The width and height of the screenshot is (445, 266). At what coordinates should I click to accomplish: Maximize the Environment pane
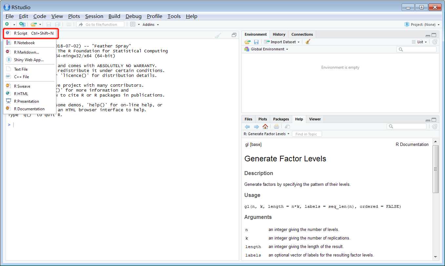(x=434, y=35)
